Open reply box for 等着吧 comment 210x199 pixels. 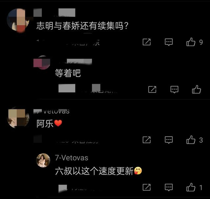tap(174, 90)
